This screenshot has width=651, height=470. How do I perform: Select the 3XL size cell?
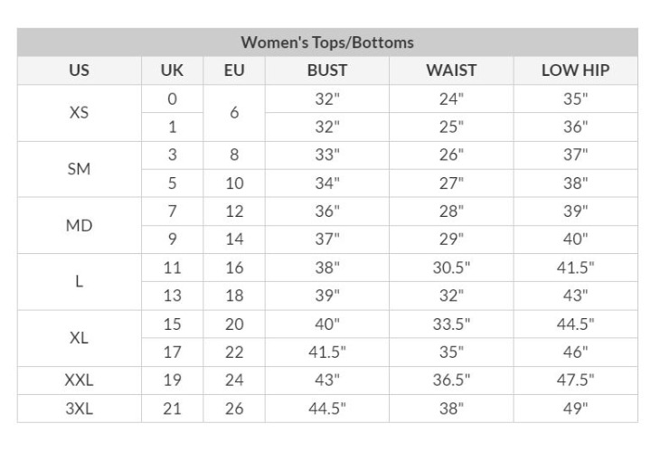79,409
